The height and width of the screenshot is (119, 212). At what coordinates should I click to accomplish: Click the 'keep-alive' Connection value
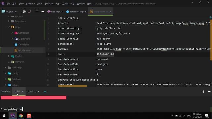coord(104,44)
